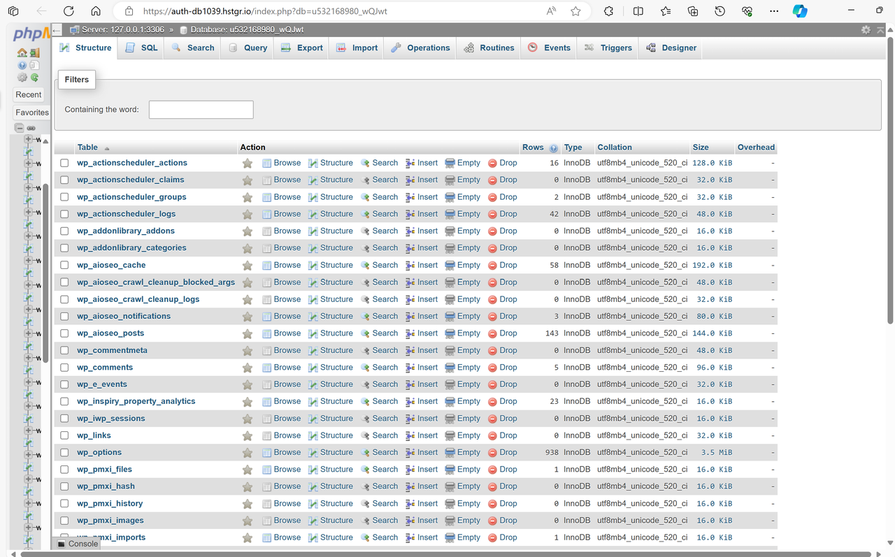Open phpMyAdmin documentation via the question mark icon
895x557 pixels.
pos(22,65)
